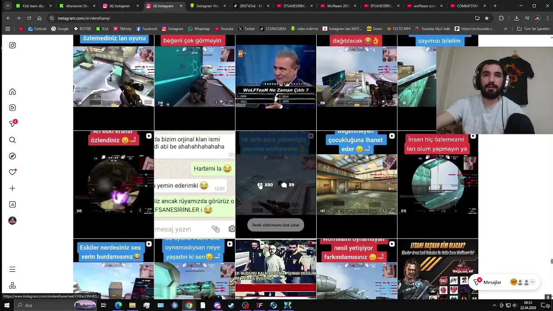Open the Whatsapp bookmark
The height and width of the screenshot is (311, 553).
click(199, 29)
